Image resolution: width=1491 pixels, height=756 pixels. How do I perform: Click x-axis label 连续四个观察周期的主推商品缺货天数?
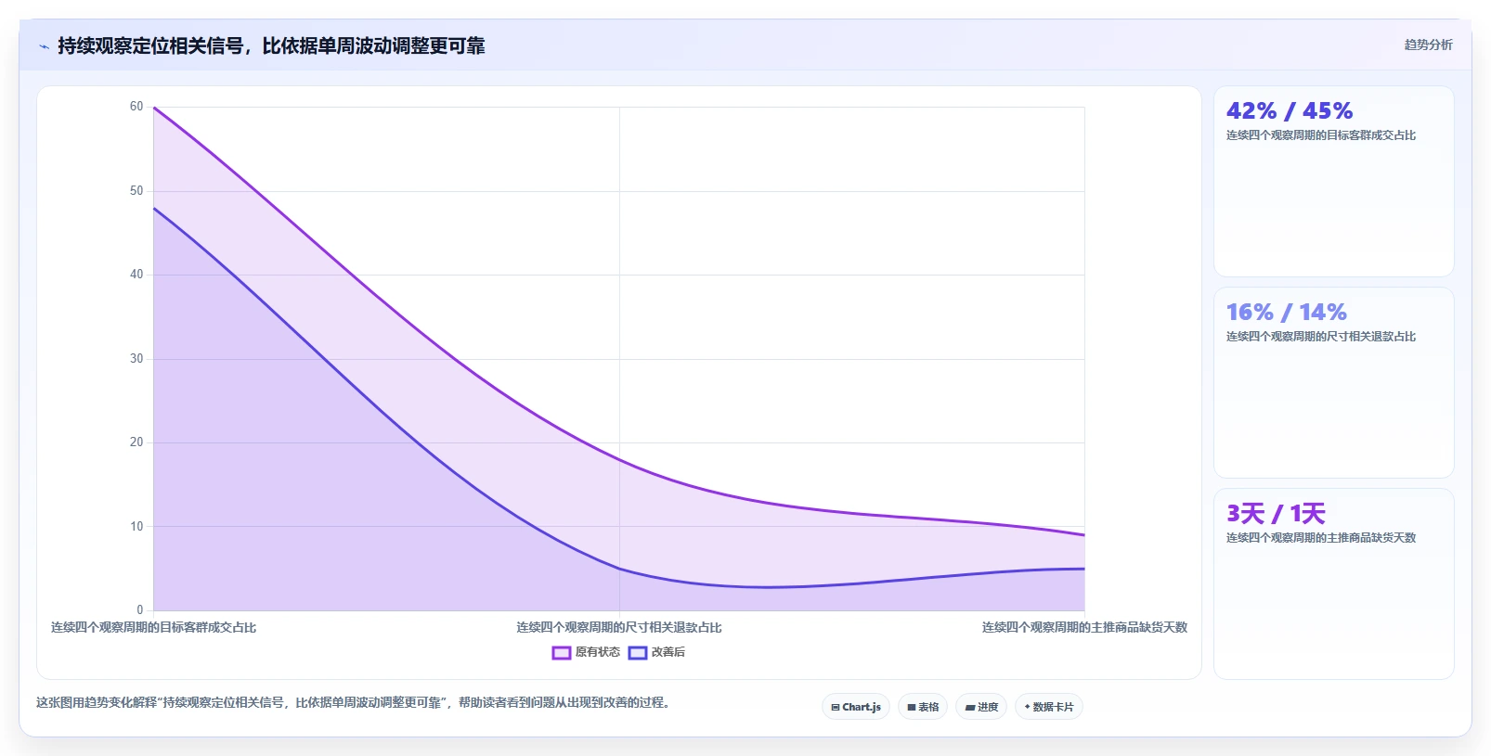pos(1084,628)
